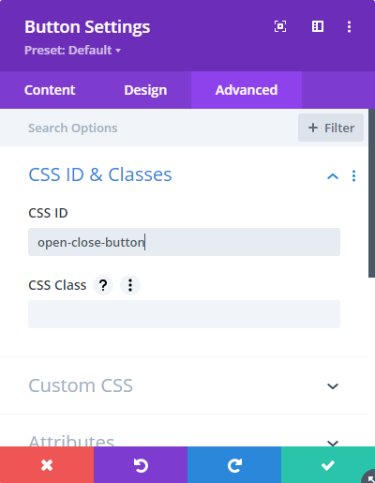
Task: Open CSS ID & Classes options dots
Action: coord(353,176)
